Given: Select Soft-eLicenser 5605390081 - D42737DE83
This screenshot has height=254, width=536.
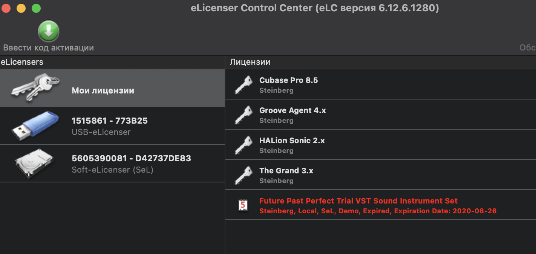Looking at the screenshot, I should tap(131, 164).
